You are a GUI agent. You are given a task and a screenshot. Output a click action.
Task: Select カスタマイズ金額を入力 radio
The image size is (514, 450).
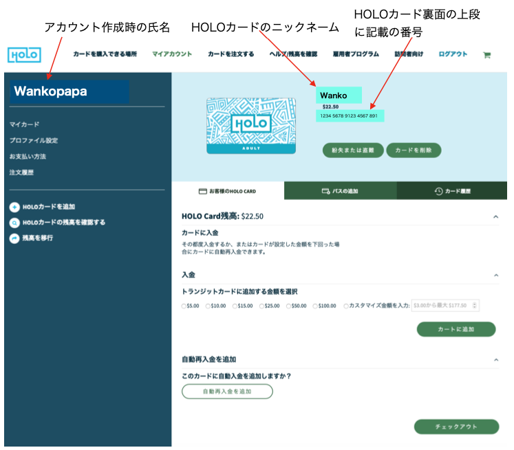click(x=346, y=306)
